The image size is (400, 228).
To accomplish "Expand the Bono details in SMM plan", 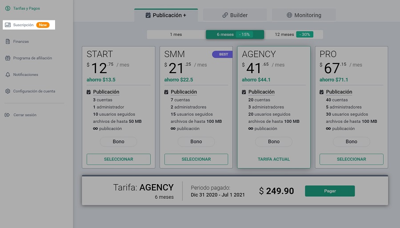I will pos(196,142).
